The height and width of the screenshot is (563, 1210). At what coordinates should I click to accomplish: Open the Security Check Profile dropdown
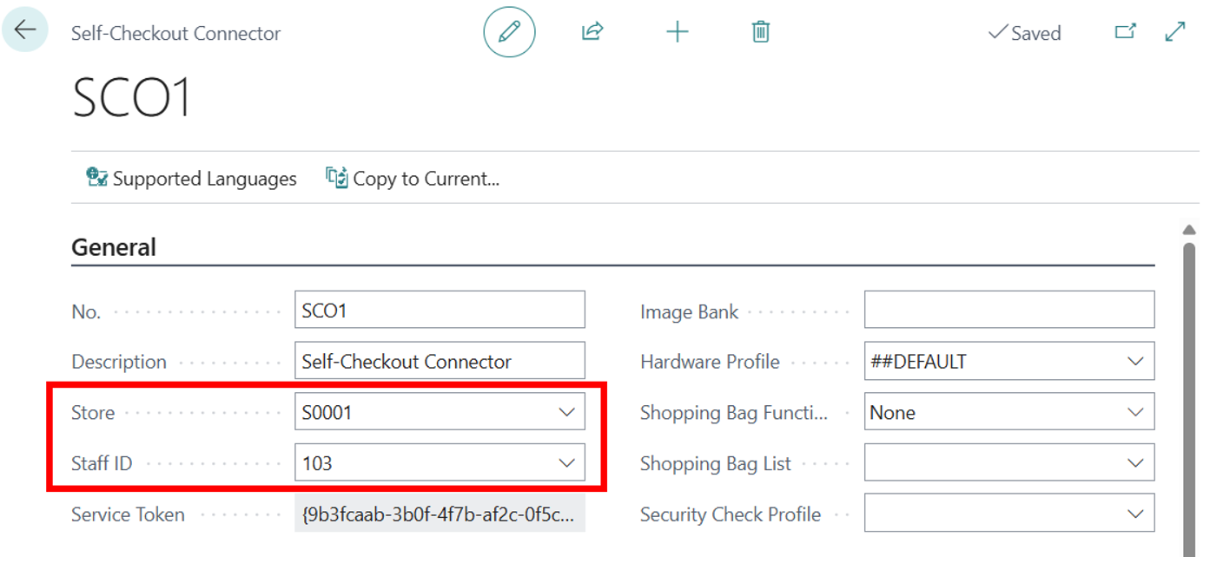[x=1135, y=514]
